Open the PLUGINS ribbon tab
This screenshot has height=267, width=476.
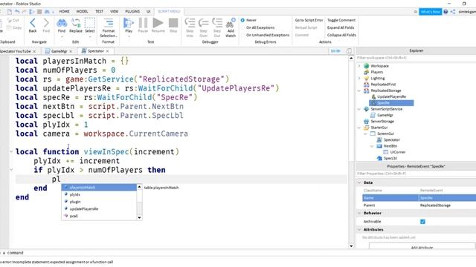132,12
